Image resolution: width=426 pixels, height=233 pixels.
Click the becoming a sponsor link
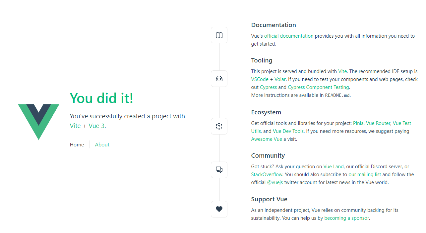(x=346, y=218)
